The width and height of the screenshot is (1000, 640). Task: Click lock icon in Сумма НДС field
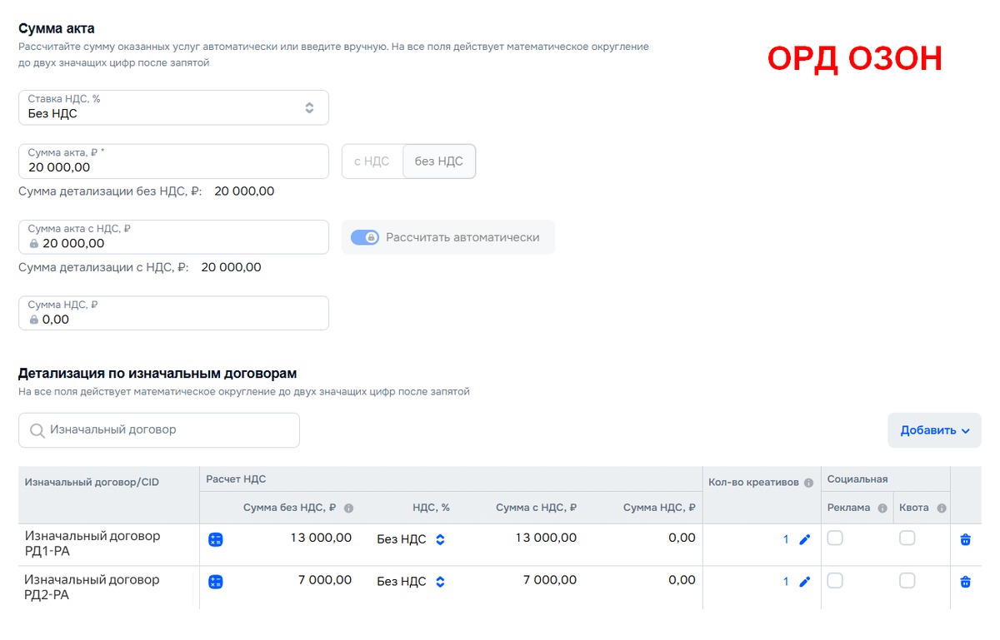[x=33, y=320]
